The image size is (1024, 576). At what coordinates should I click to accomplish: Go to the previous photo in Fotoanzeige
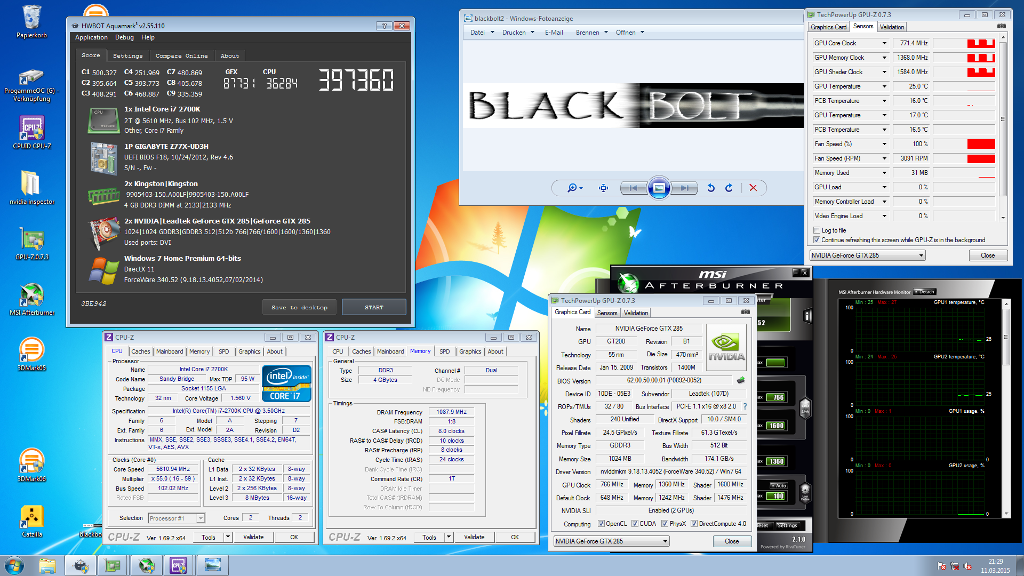[633, 188]
